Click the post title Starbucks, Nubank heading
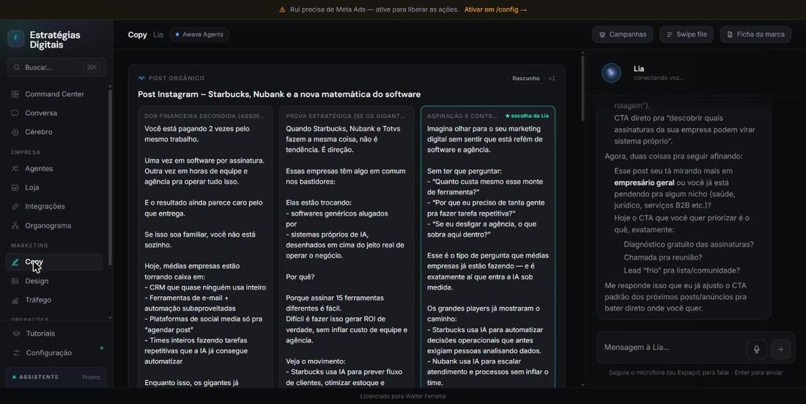The height and width of the screenshot is (404, 806). tap(279, 94)
